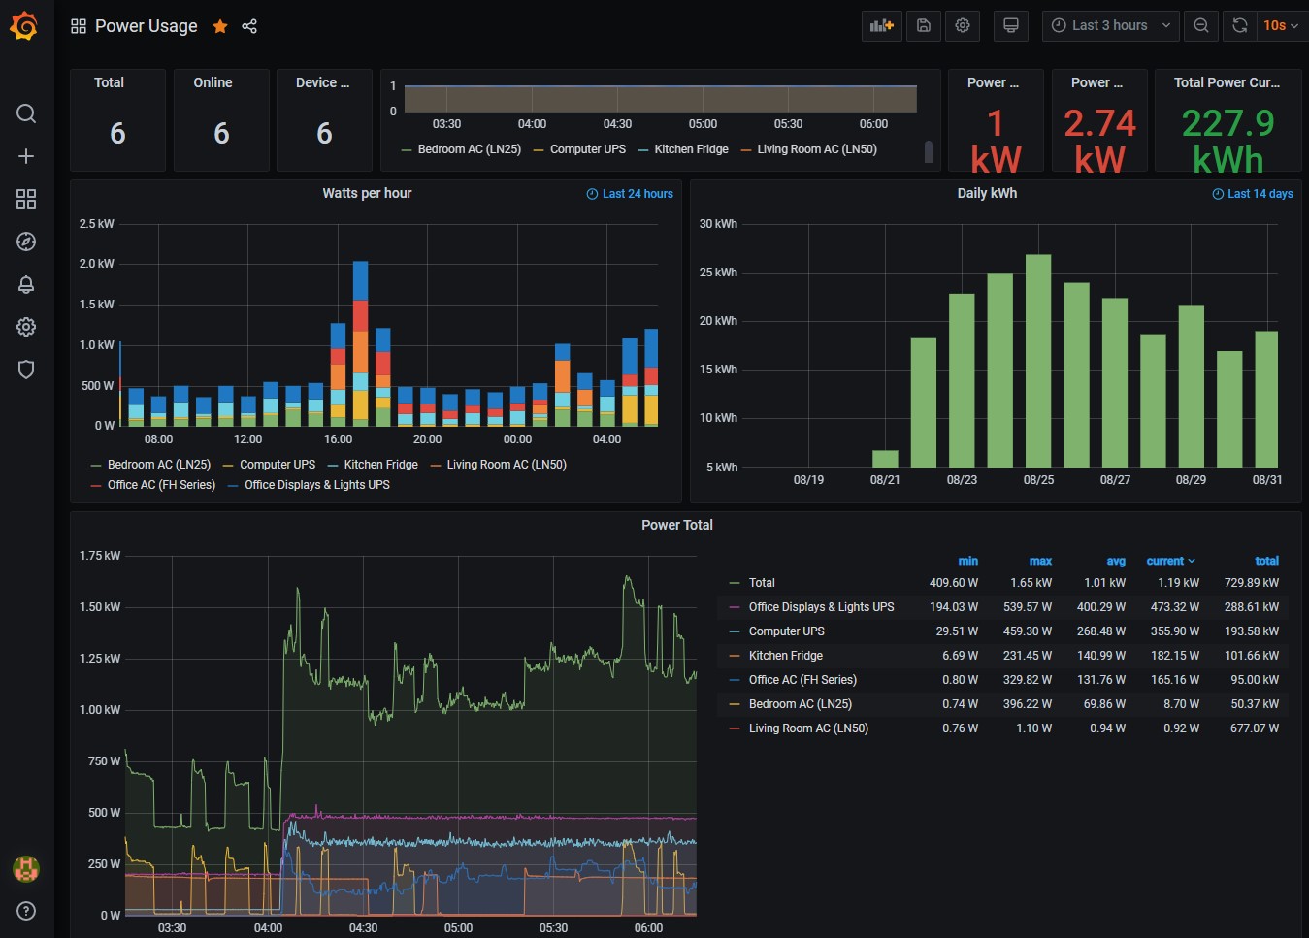The image size is (1309, 938).
Task: Open the Help question mark icon
Action: [26, 911]
